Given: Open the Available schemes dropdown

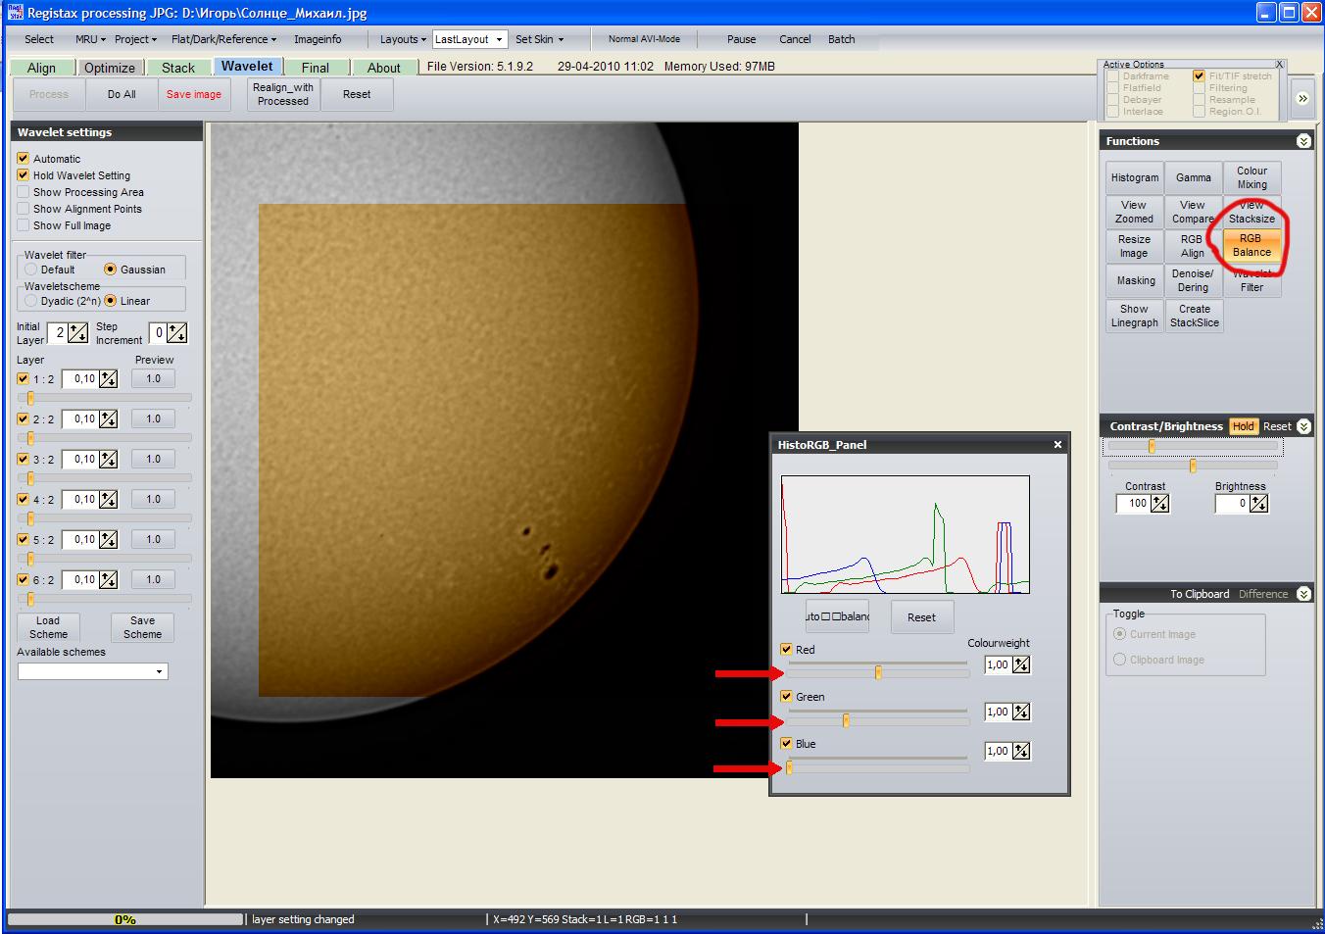Looking at the screenshot, I should coord(159,671).
